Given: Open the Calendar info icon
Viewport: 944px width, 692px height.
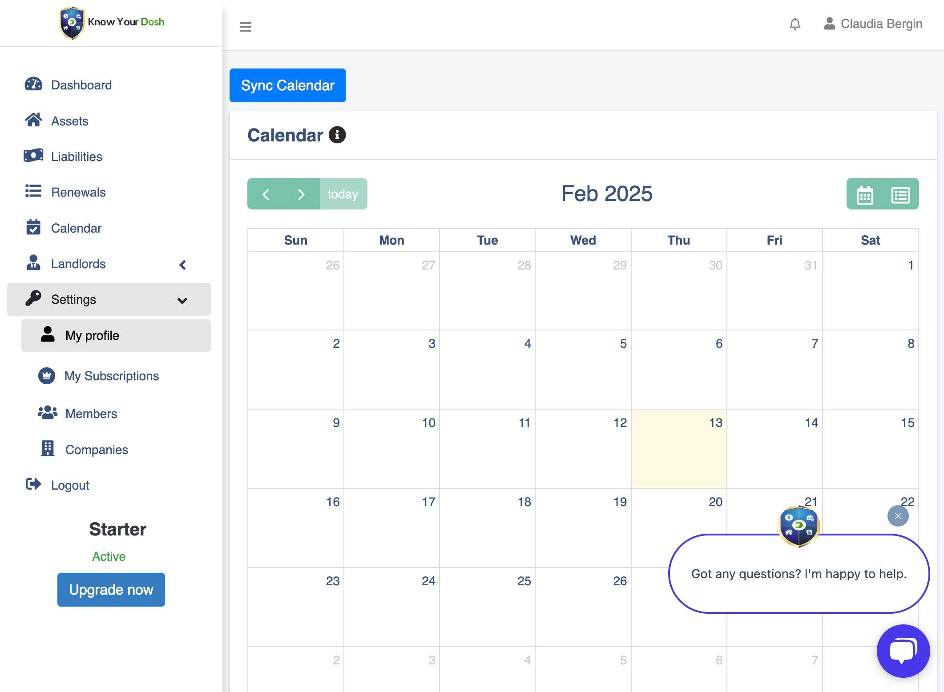Looking at the screenshot, I should pyautogui.click(x=337, y=135).
